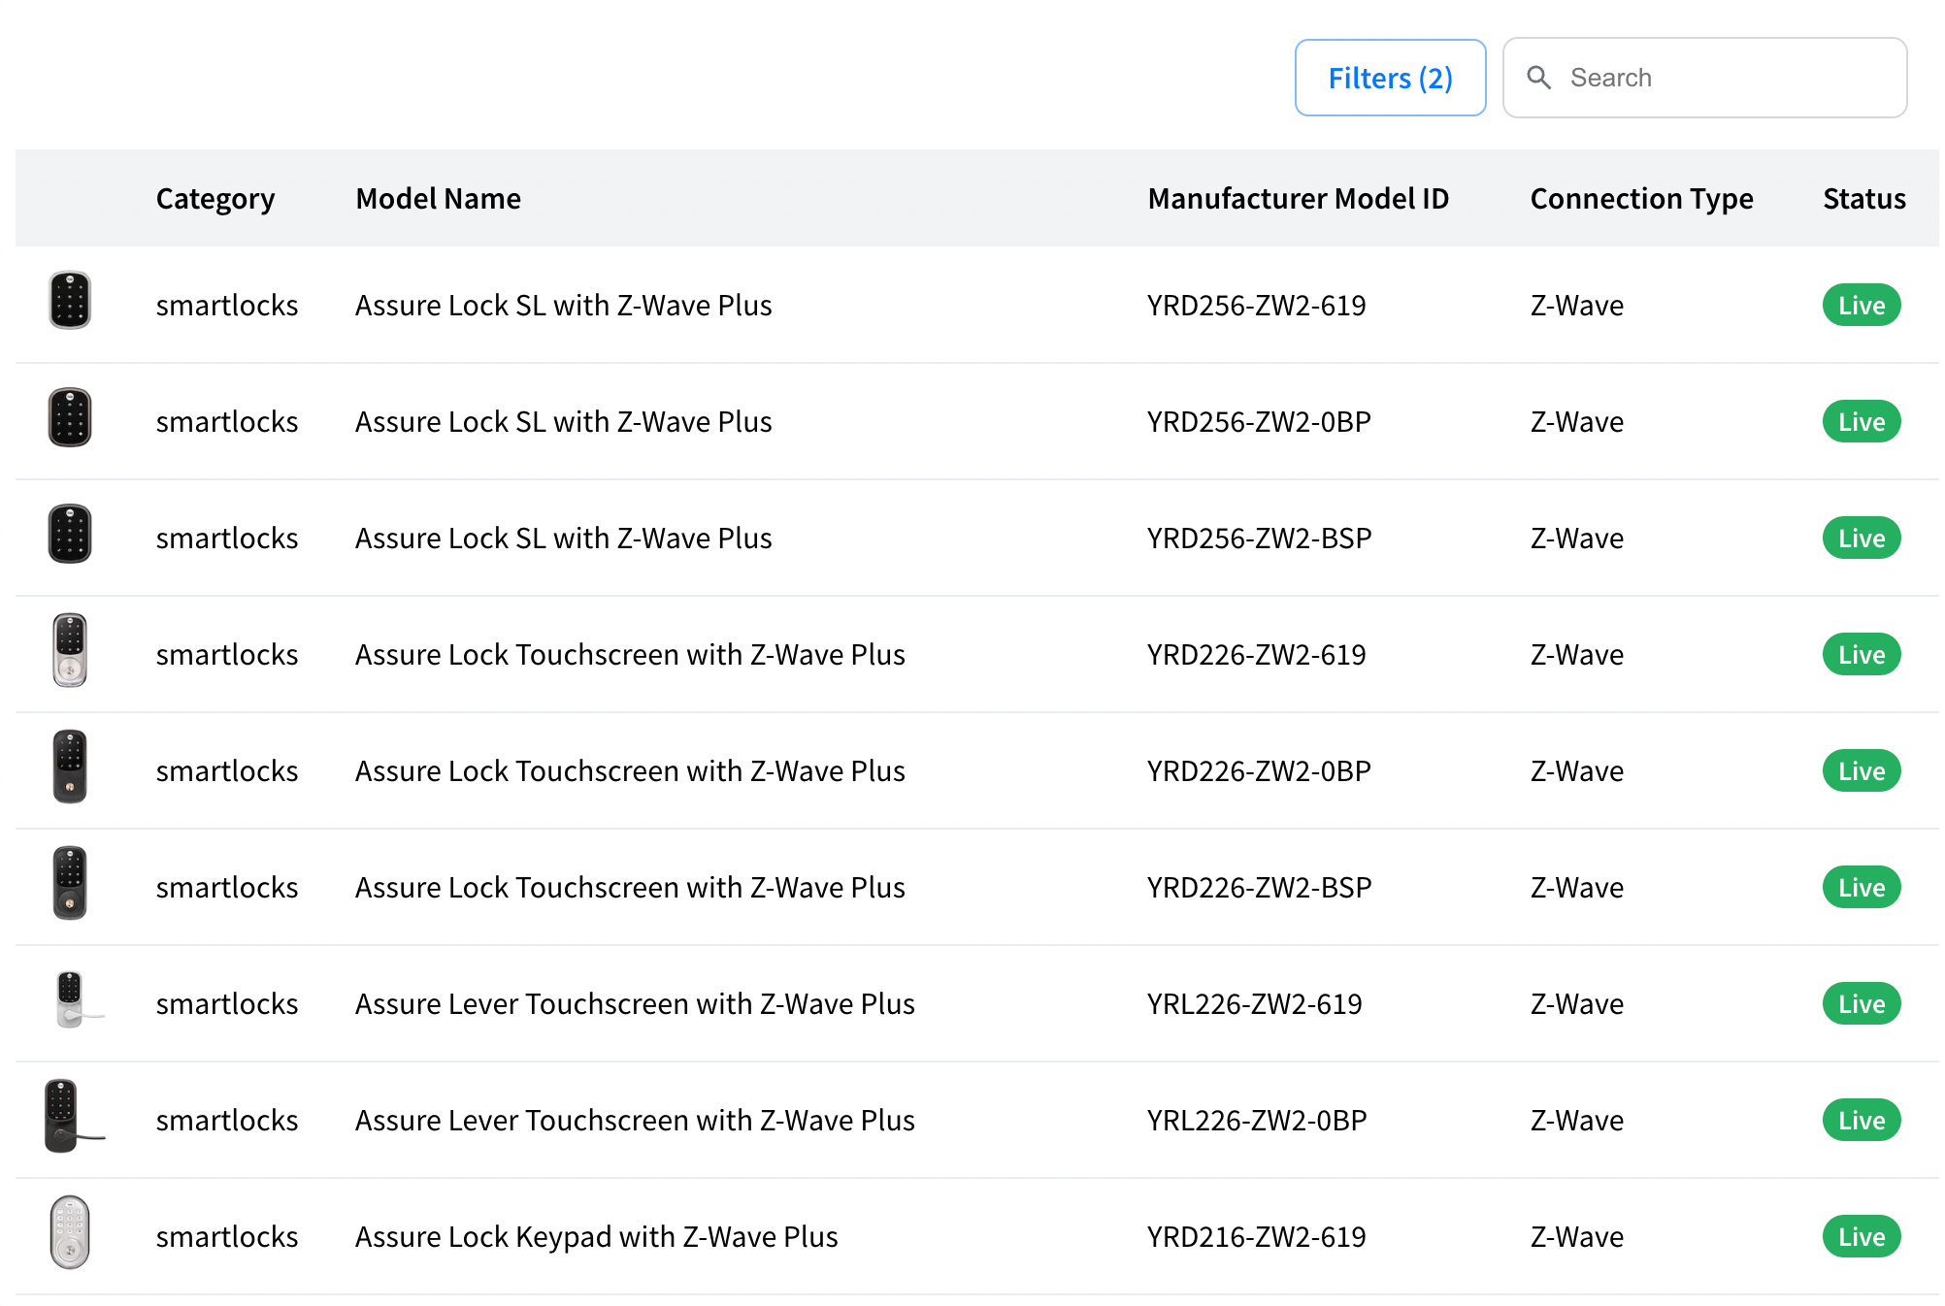1945x1306 pixels.
Task: Click the YRD256-ZW2-0BP lock thumbnail
Action: (70, 417)
